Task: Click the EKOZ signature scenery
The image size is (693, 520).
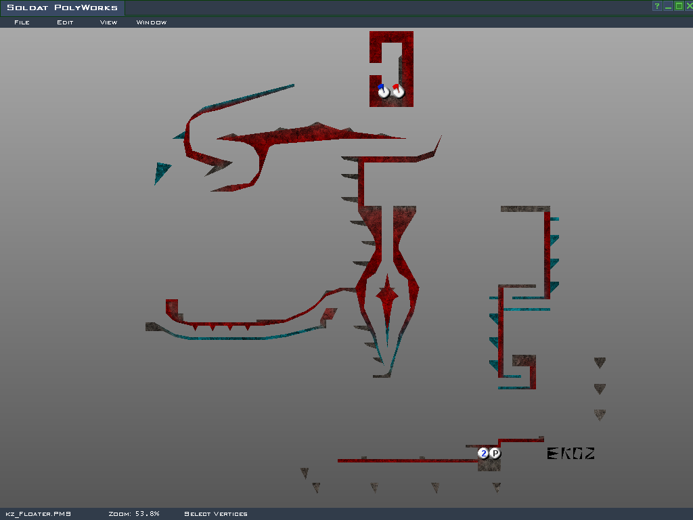Action: 571,454
